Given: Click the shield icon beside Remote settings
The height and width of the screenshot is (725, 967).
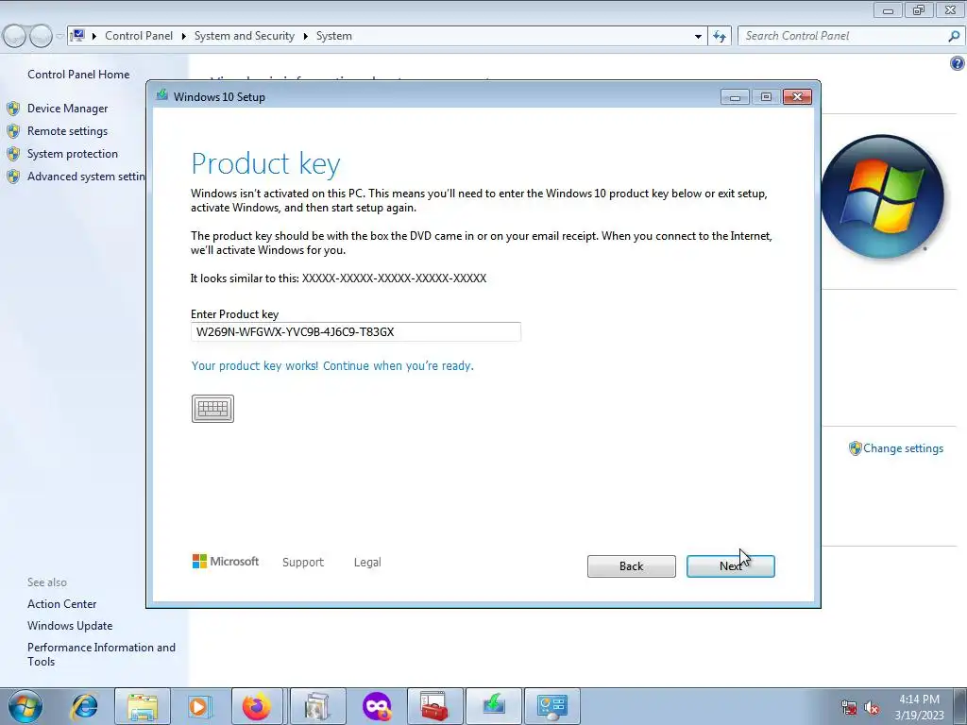Looking at the screenshot, I should [13, 131].
